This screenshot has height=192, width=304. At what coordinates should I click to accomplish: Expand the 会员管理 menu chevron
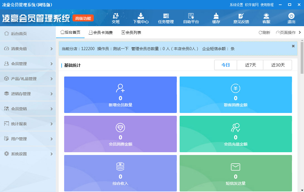click(52, 64)
